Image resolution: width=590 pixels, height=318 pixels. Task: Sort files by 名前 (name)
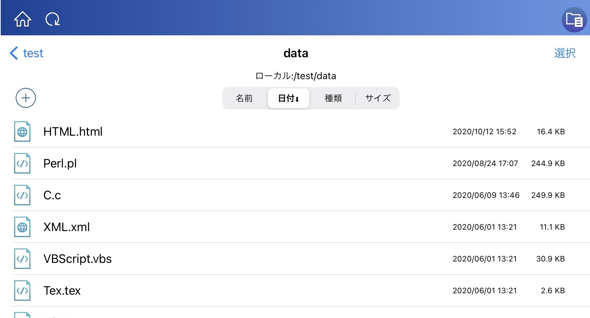[x=244, y=98]
